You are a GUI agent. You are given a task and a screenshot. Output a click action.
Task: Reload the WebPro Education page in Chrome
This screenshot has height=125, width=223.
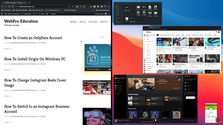tap(10, 7)
